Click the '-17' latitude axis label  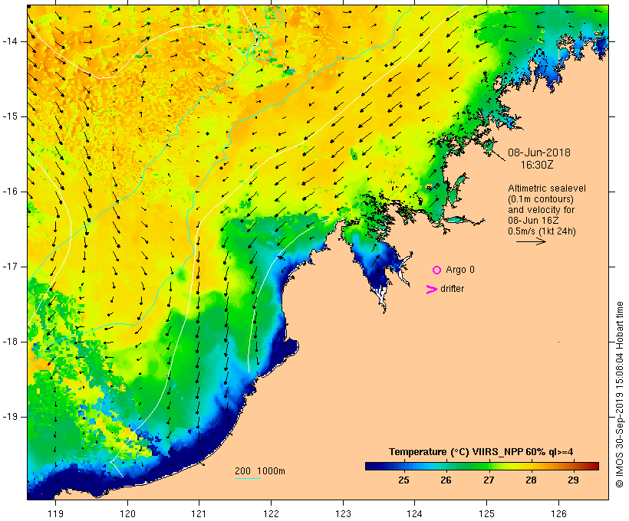click(10, 267)
